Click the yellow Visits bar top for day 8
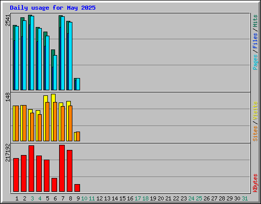 [68, 104]
